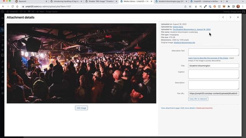
Task: Open the Gregg Davis uploader link
Action: pos(178,27)
